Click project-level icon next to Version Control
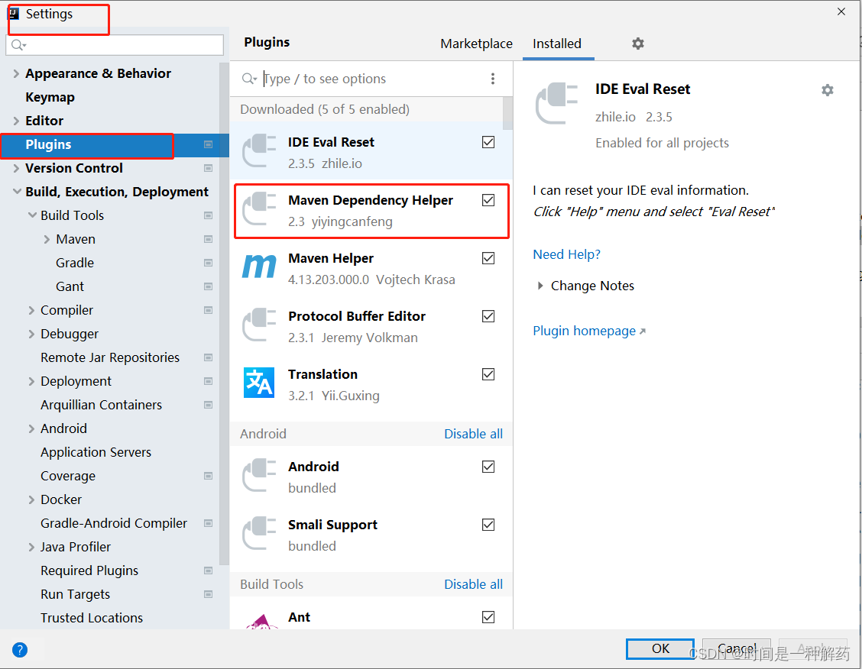This screenshot has height=669, width=862. point(209,168)
